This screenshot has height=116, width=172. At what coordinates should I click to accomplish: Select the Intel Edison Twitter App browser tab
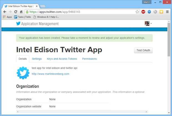[21, 6]
